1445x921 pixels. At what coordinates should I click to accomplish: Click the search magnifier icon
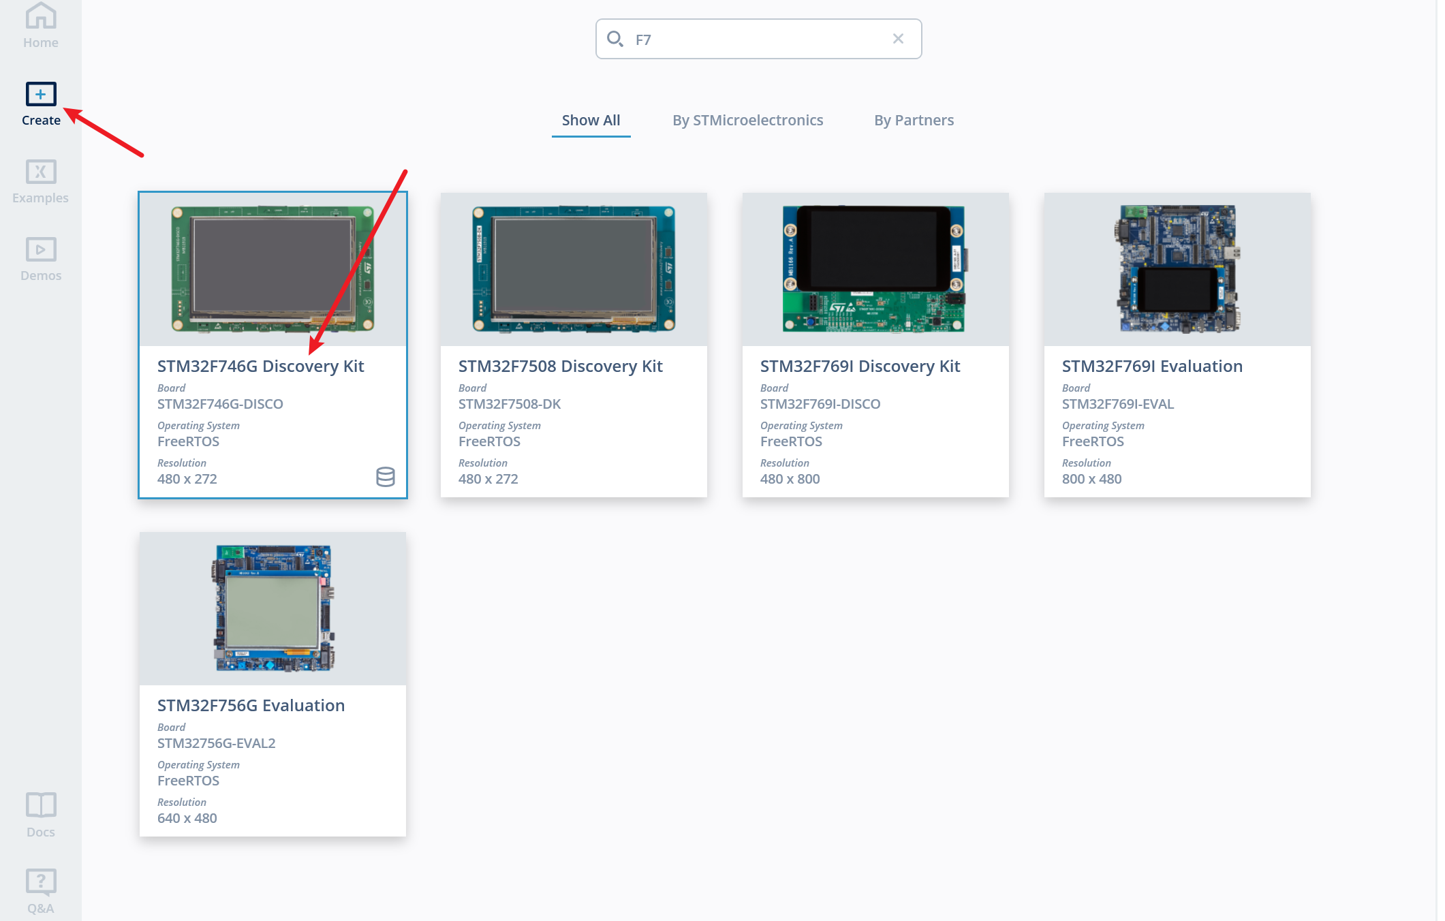tap(615, 39)
